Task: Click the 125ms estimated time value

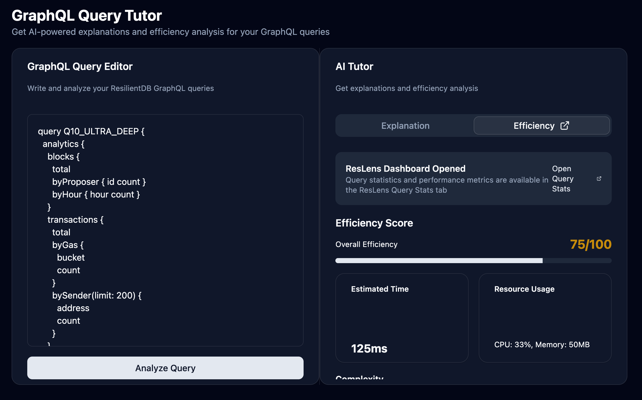Action: (x=369, y=348)
